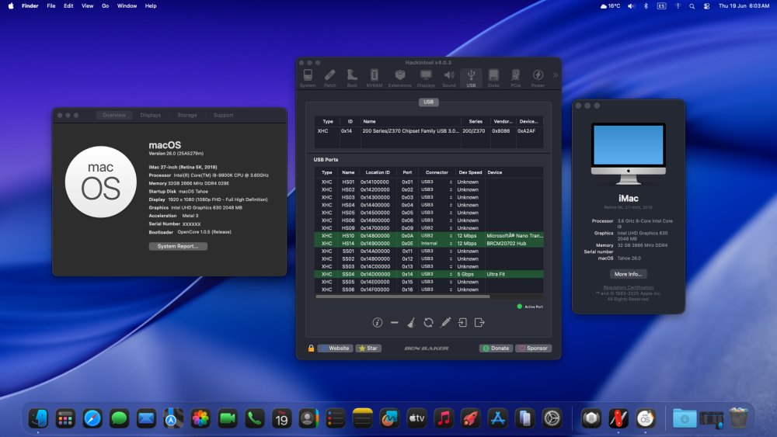Switch to Support tab in About window
This screenshot has height=437, width=777.
(224, 116)
